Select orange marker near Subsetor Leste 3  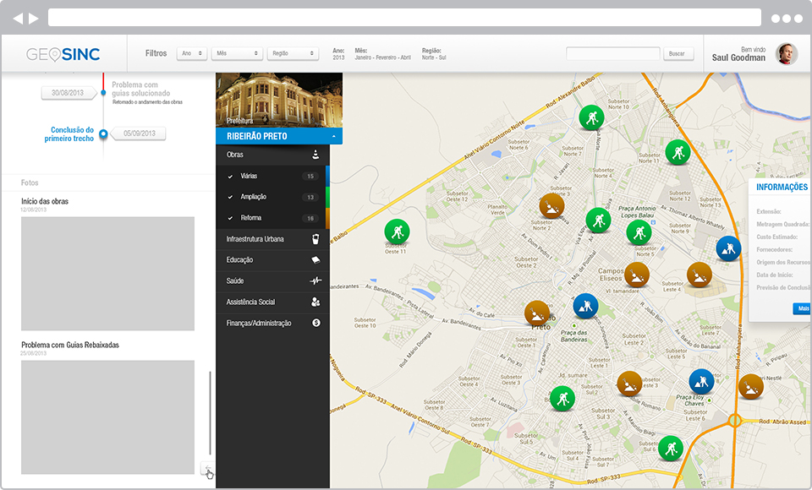point(629,384)
